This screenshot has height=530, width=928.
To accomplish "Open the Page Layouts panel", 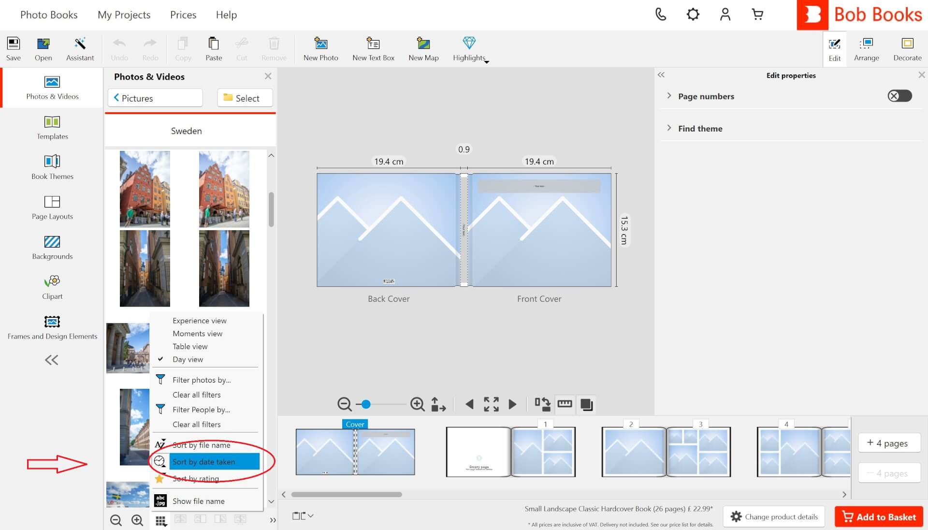I will (52, 207).
